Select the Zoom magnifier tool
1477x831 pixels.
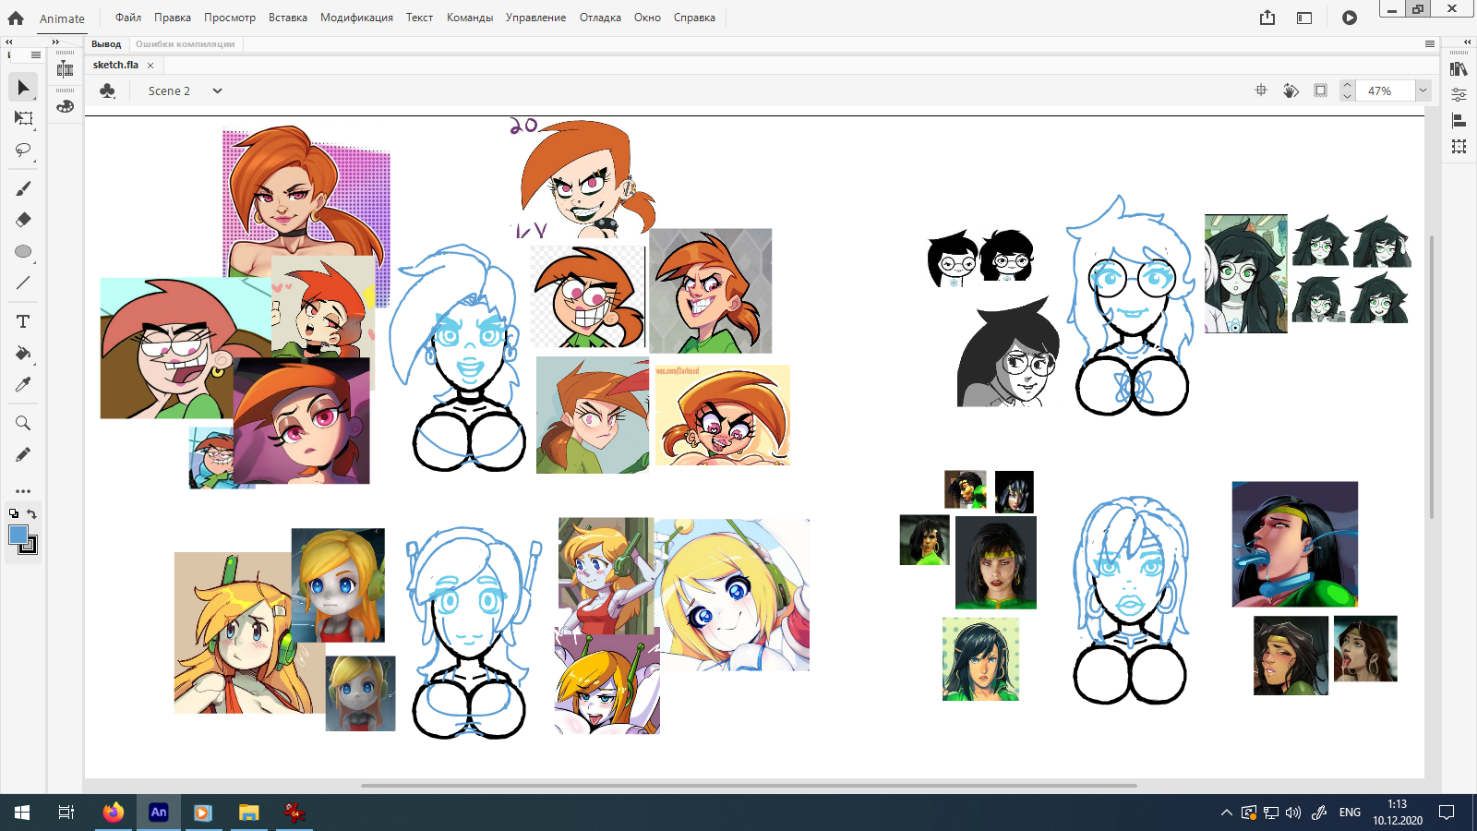point(23,423)
